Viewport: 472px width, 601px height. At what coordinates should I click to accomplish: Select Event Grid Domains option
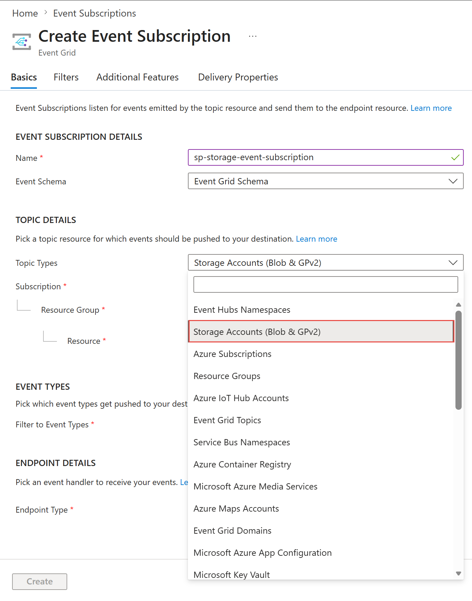321,531
